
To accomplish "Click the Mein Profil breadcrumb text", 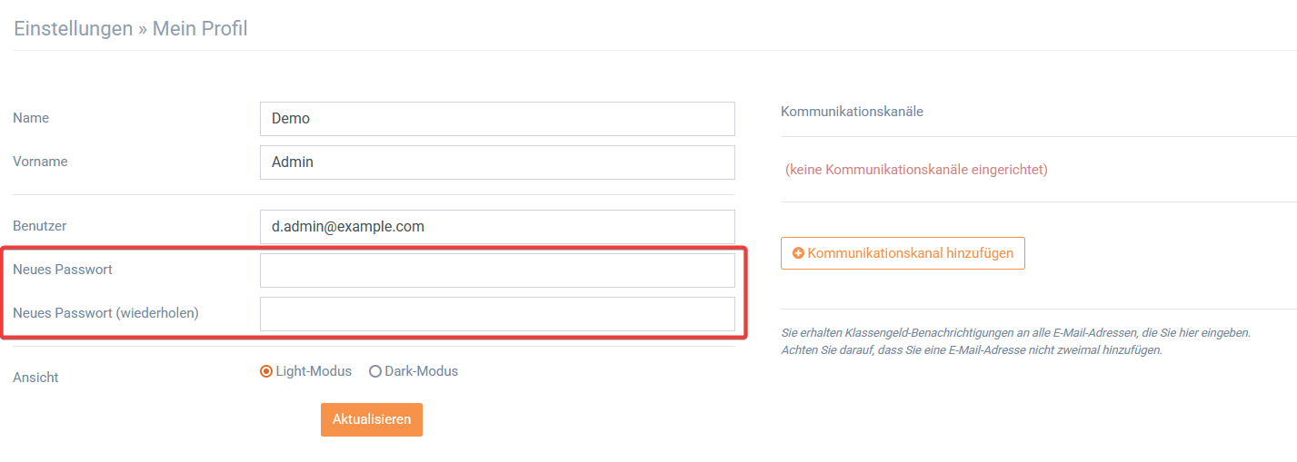I will 200,28.
